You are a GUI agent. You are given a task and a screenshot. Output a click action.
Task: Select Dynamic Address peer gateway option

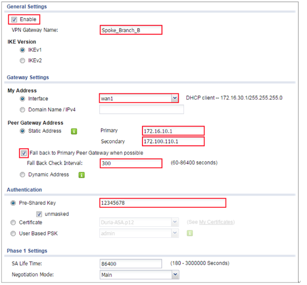coord(22,175)
